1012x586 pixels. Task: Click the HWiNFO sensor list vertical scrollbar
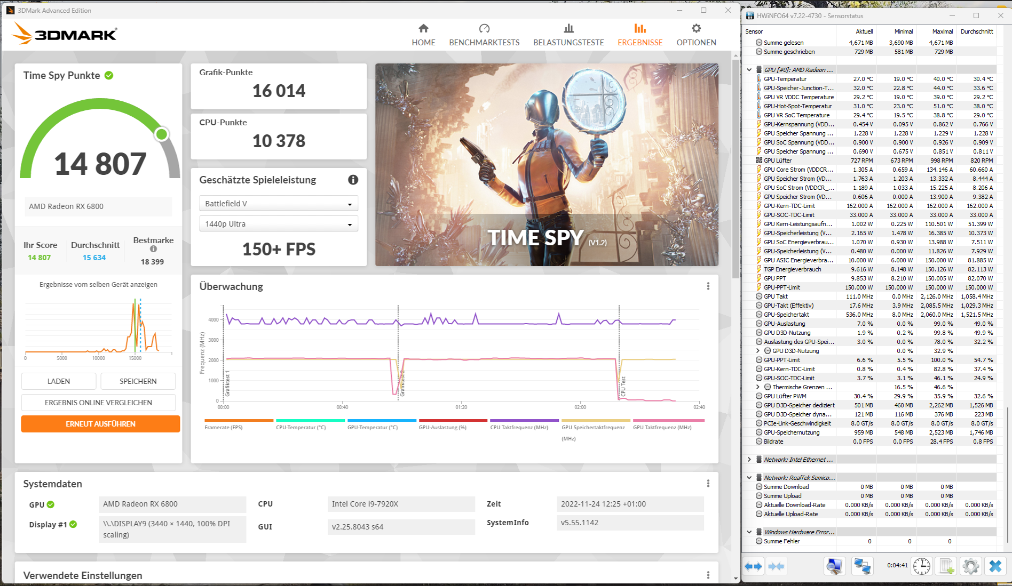point(1007,475)
